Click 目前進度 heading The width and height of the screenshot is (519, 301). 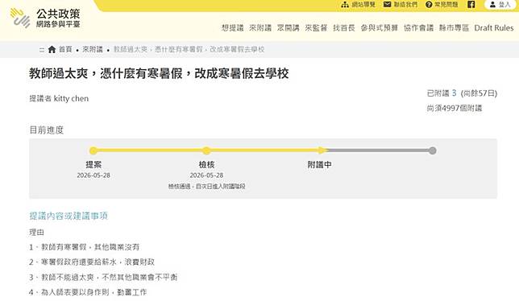(x=47, y=130)
